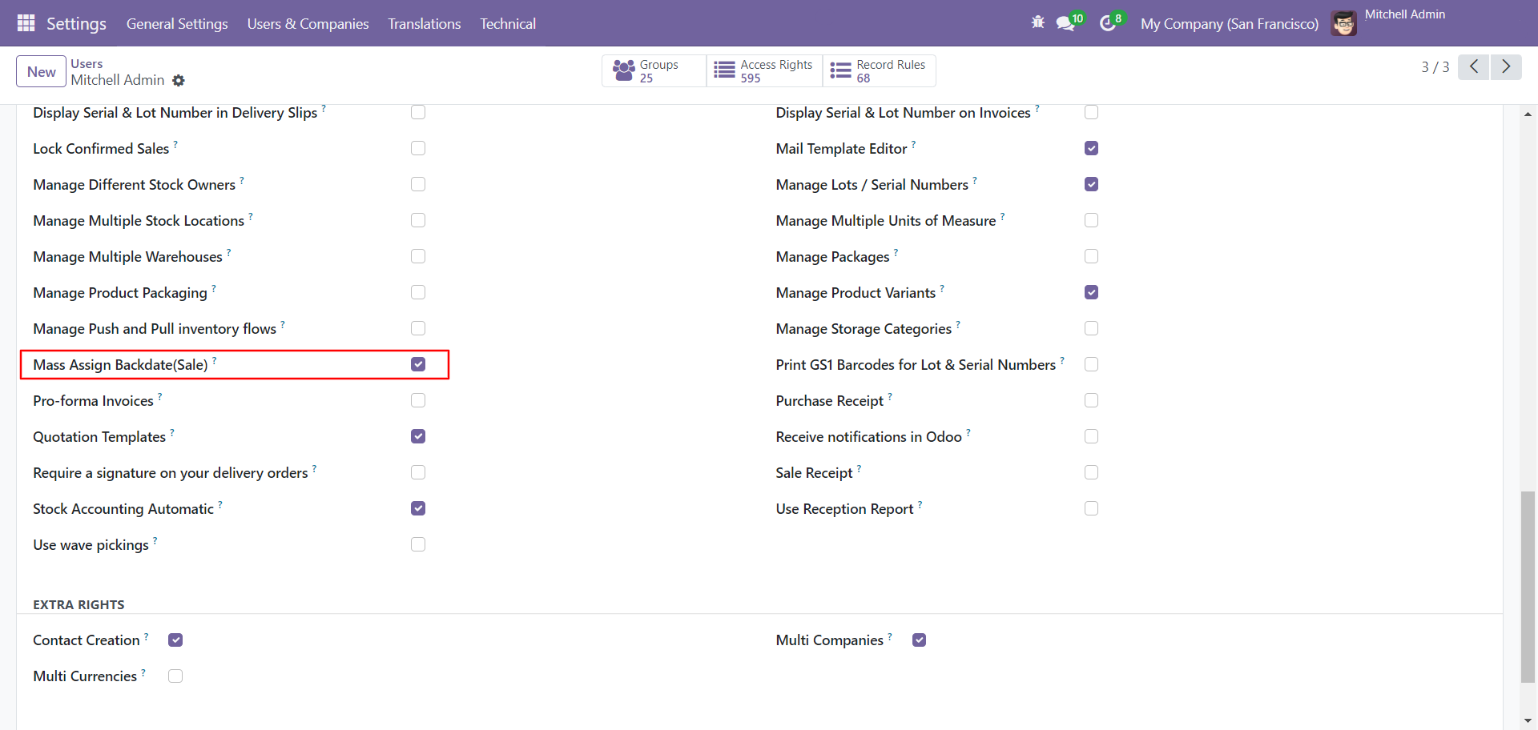Click the gear icon beside Mitchell Admin
Screen dimensions: 1538x730
[179, 80]
